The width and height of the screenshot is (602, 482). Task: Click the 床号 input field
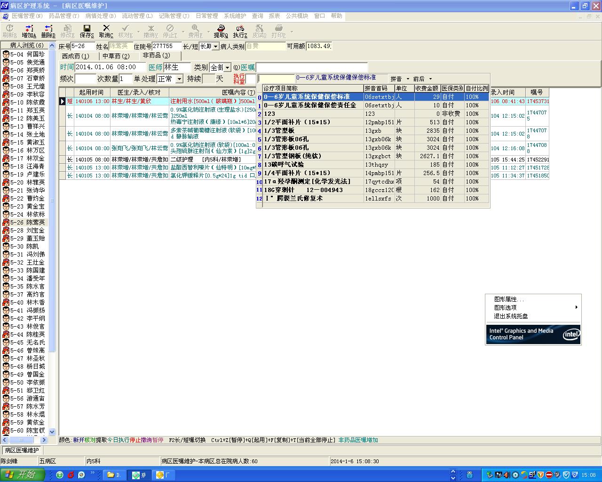83,46
